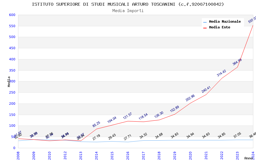Click the 500 value on y-axis
Viewport: 256px width, 166px height.
[12, 37]
